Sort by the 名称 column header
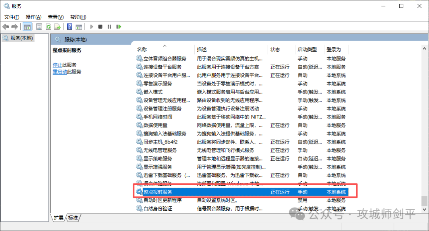 [165, 49]
